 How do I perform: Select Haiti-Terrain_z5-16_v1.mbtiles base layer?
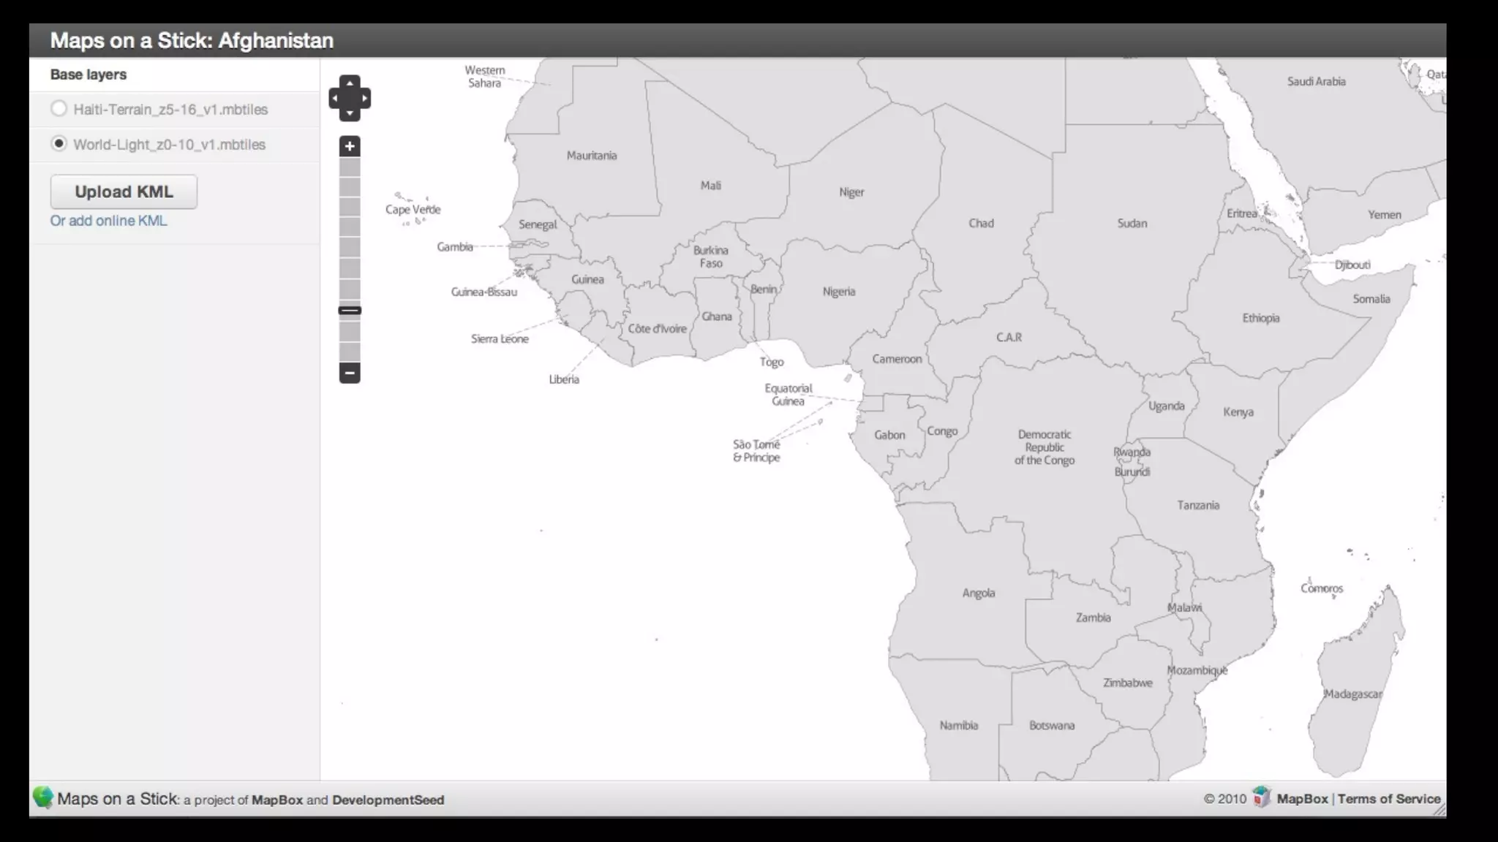pos(59,109)
